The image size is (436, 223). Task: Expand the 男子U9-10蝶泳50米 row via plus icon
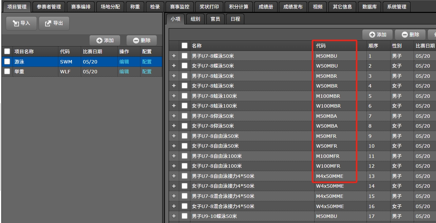click(x=174, y=216)
